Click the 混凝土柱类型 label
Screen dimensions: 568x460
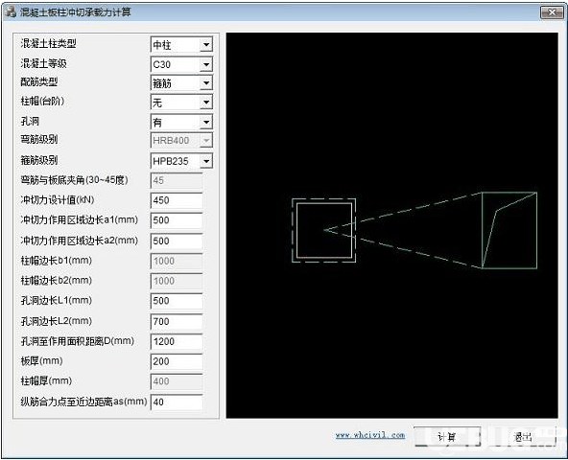click(48, 43)
